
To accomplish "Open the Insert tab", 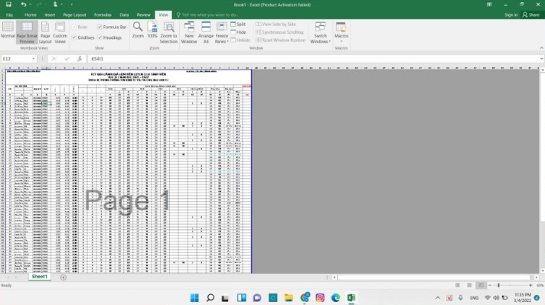I will tap(50, 15).
